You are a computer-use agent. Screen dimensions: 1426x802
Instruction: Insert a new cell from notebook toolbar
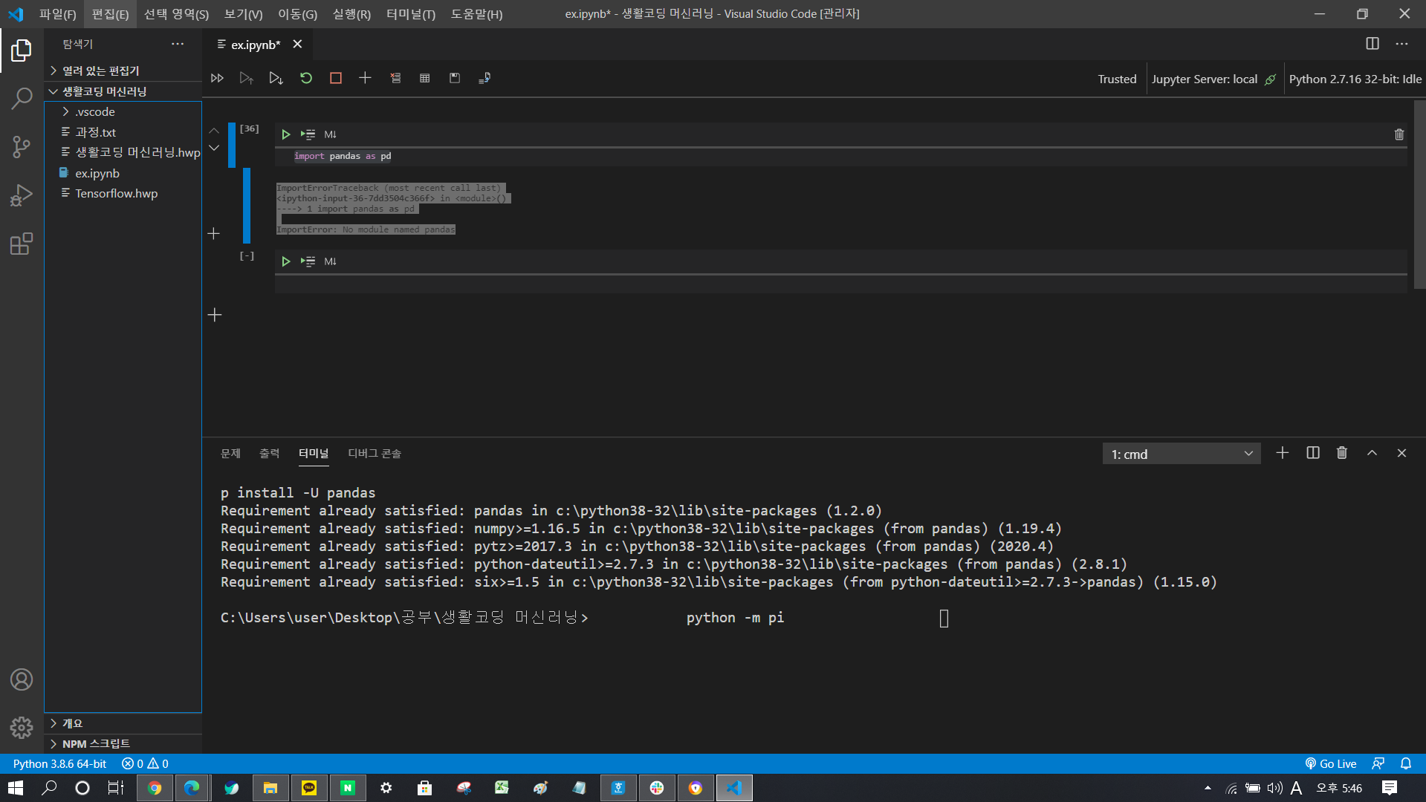(x=365, y=78)
